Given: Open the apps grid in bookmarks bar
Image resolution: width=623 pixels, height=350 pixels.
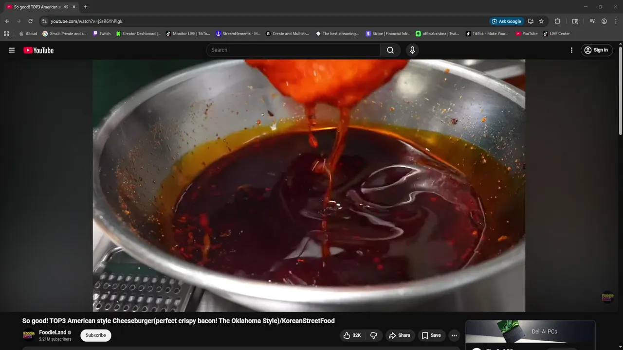Looking at the screenshot, I should tap(6, 34).
